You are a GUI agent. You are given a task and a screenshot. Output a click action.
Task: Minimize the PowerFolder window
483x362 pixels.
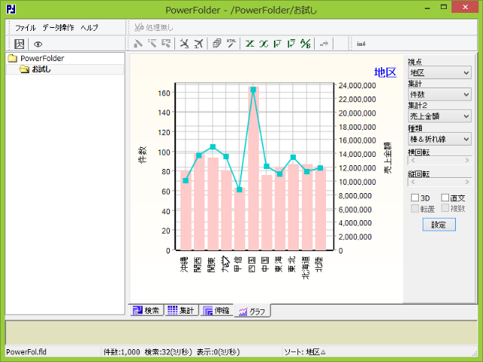(x=427, y=8)
